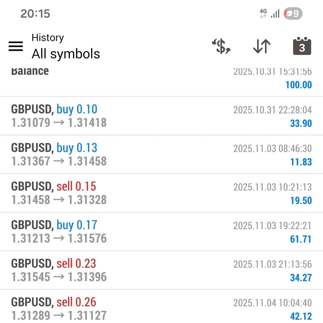The height and width of the screenshot is (323, 323).
Task: Open the All symbols filter selector
Action: 66,54
